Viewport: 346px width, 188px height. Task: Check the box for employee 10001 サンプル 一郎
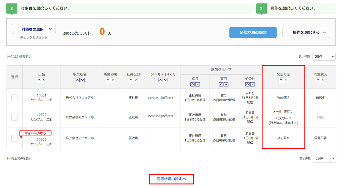(15, 98)
